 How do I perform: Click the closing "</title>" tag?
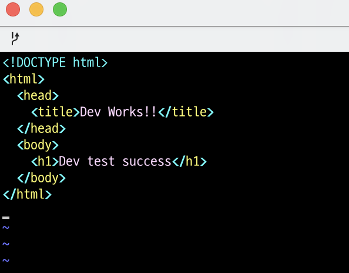tap(186, 112)
